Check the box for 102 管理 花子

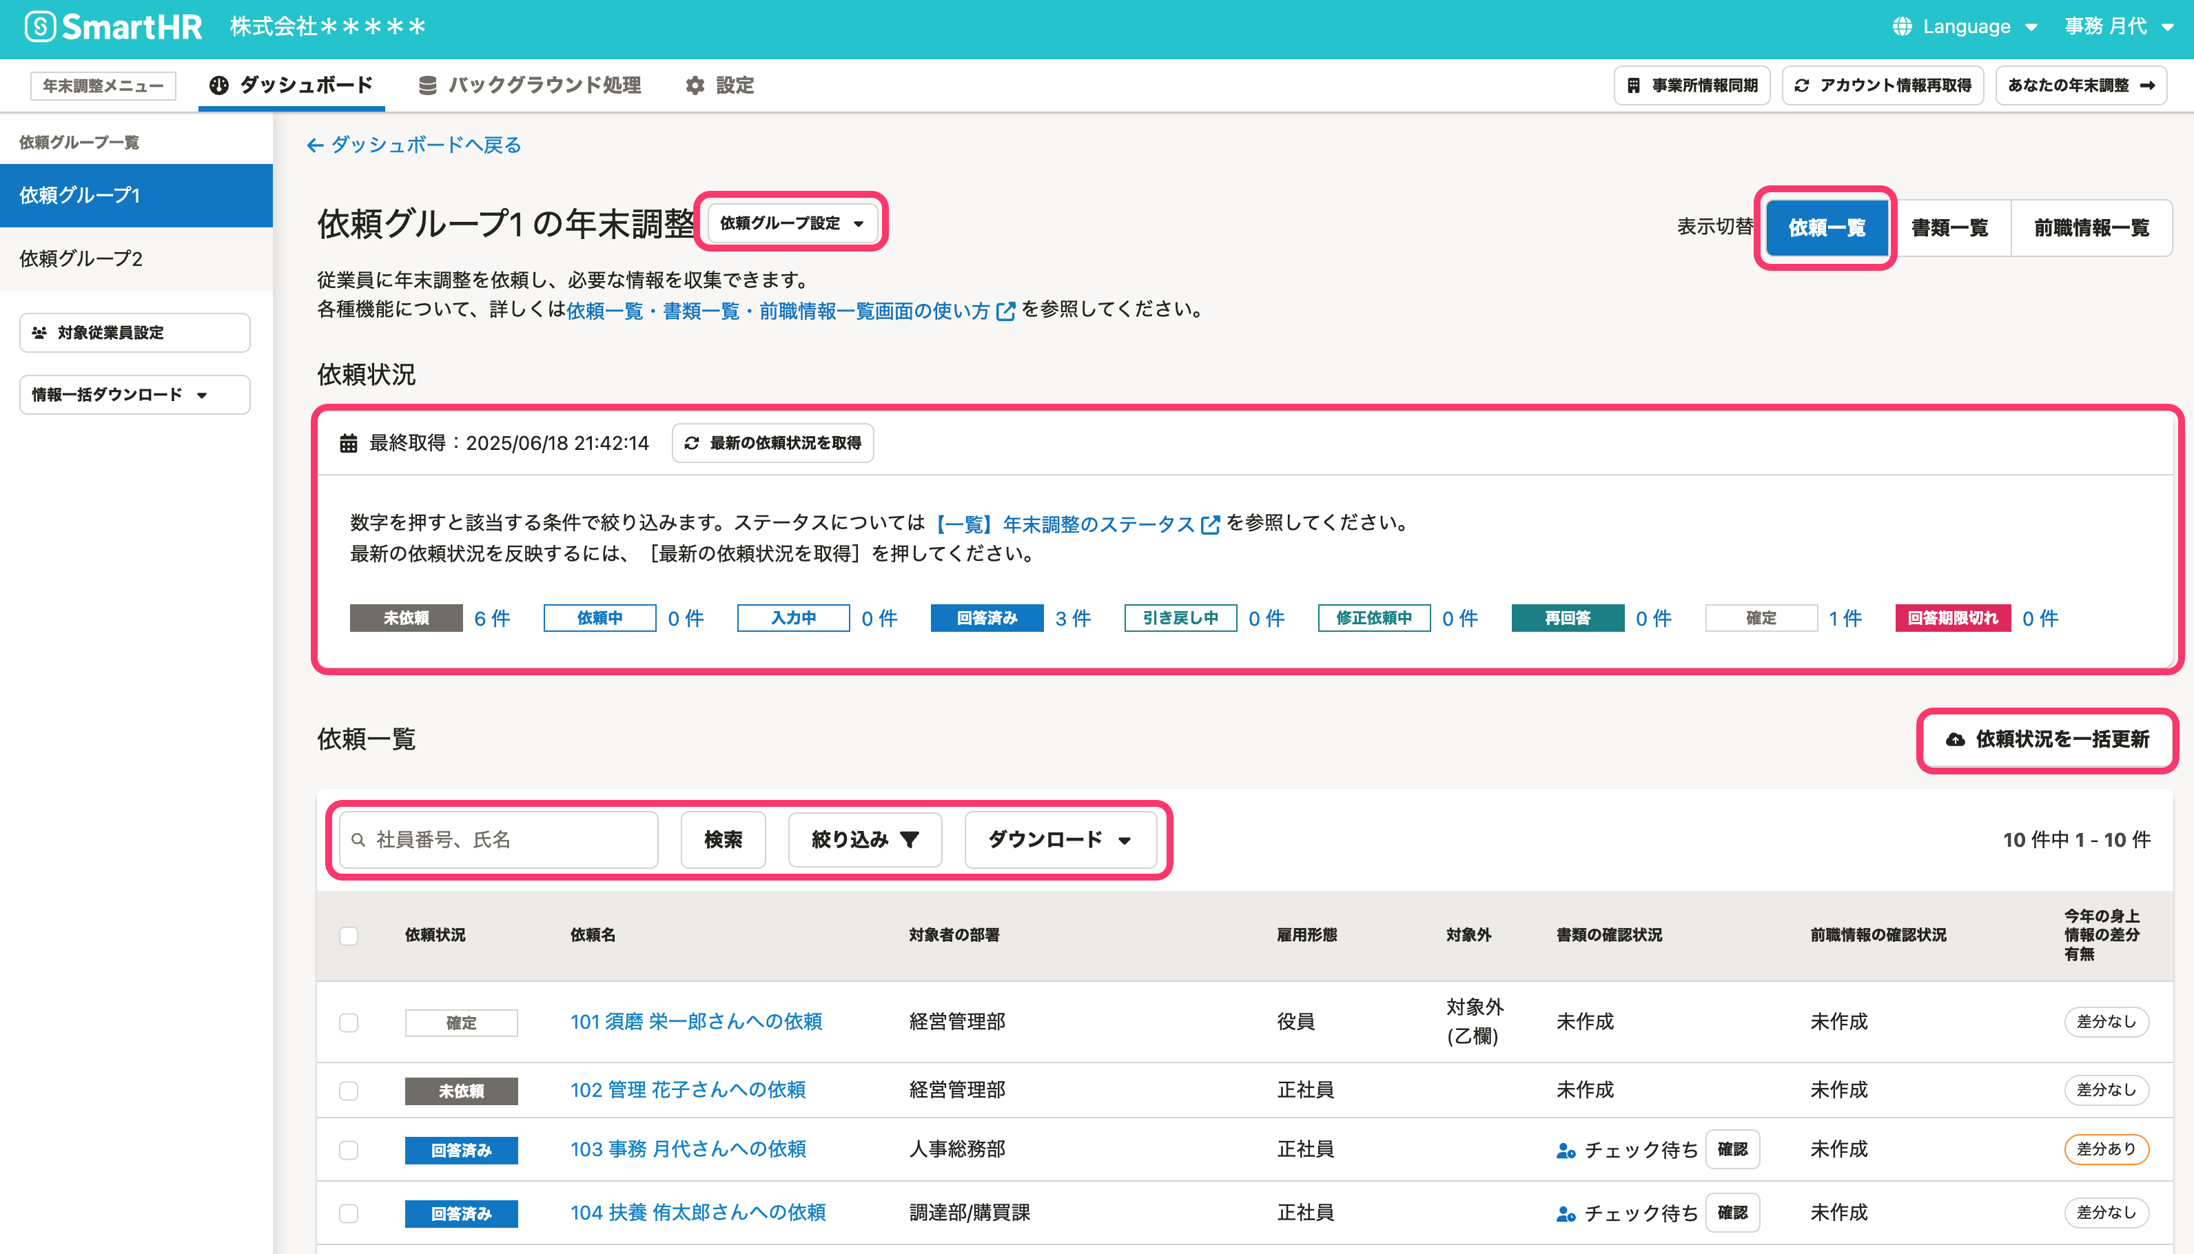point(349,1090)
